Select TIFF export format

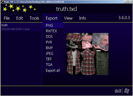[x=53, y=59]
